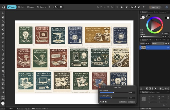The width and height of the screenshot is (170, 110).
Task: Add an adjustment layer half-circle icon
Action: click(155, 89)
